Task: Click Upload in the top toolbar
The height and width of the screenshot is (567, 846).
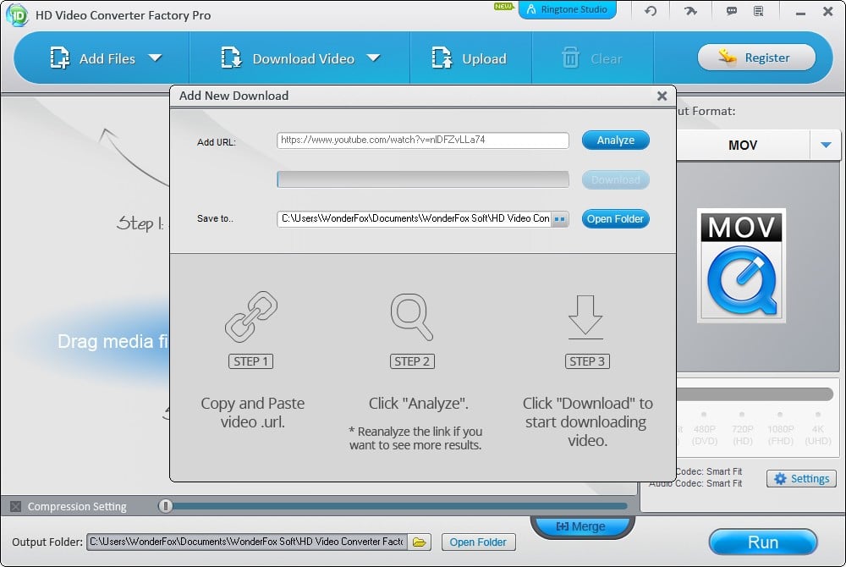Action: pos(470,59)
